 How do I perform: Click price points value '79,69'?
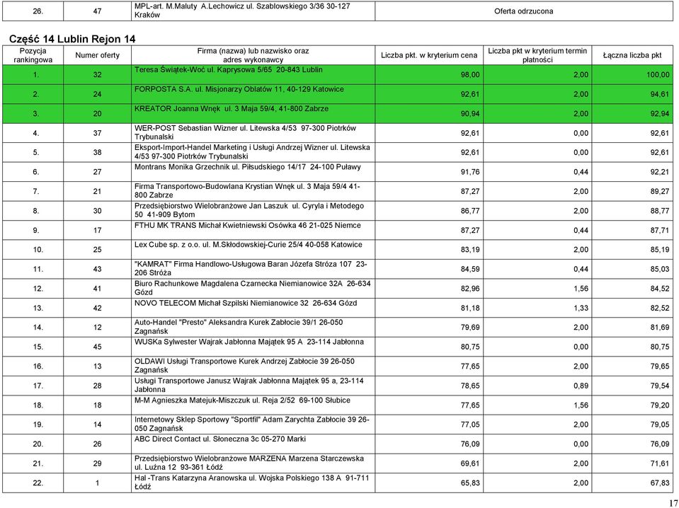470,328
